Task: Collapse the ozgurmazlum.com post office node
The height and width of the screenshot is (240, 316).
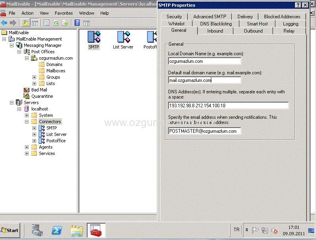Action: [x=27, y=58]
